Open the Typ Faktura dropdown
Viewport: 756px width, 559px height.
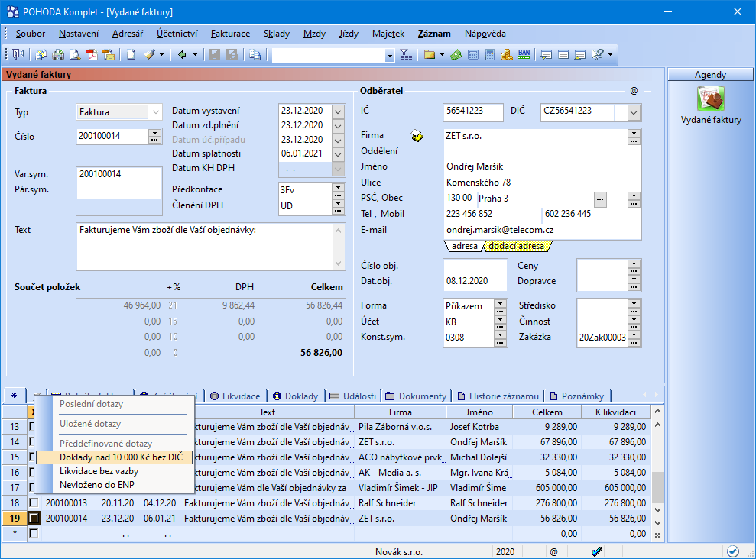click(x=155, y=112)
